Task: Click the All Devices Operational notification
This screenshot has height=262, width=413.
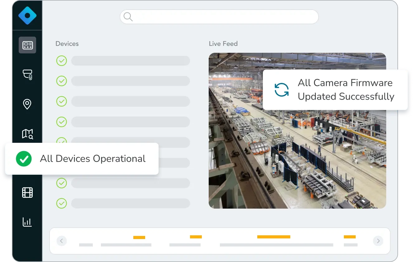Action: point(82,159)
